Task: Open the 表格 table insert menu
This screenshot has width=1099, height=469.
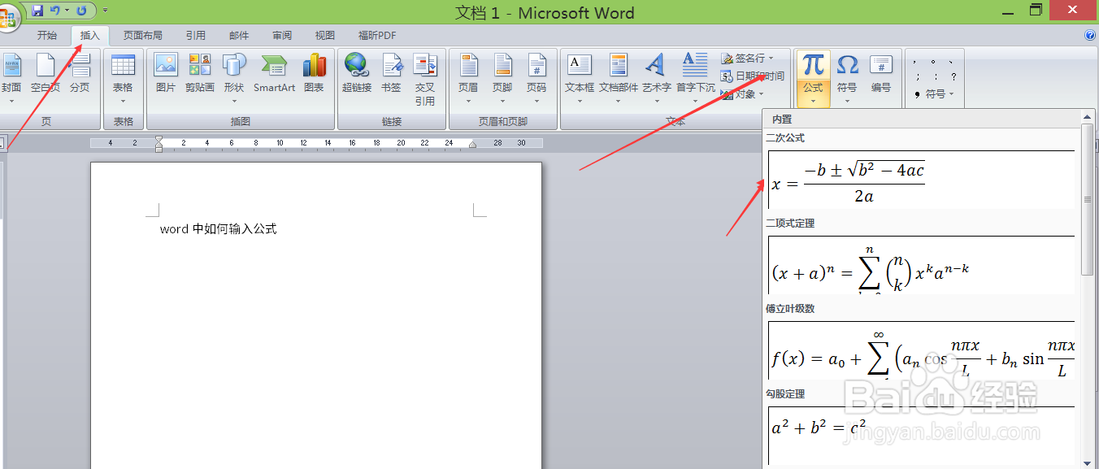Action: coord(123,79)
